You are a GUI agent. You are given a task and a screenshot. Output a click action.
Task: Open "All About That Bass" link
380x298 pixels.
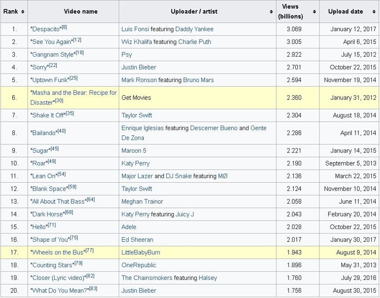coord(58,202)
